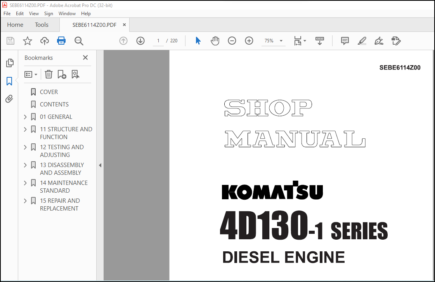
Task: Select 12 TESTING AND ADJUSTING bookmark label
Action: tap(62, 151)
